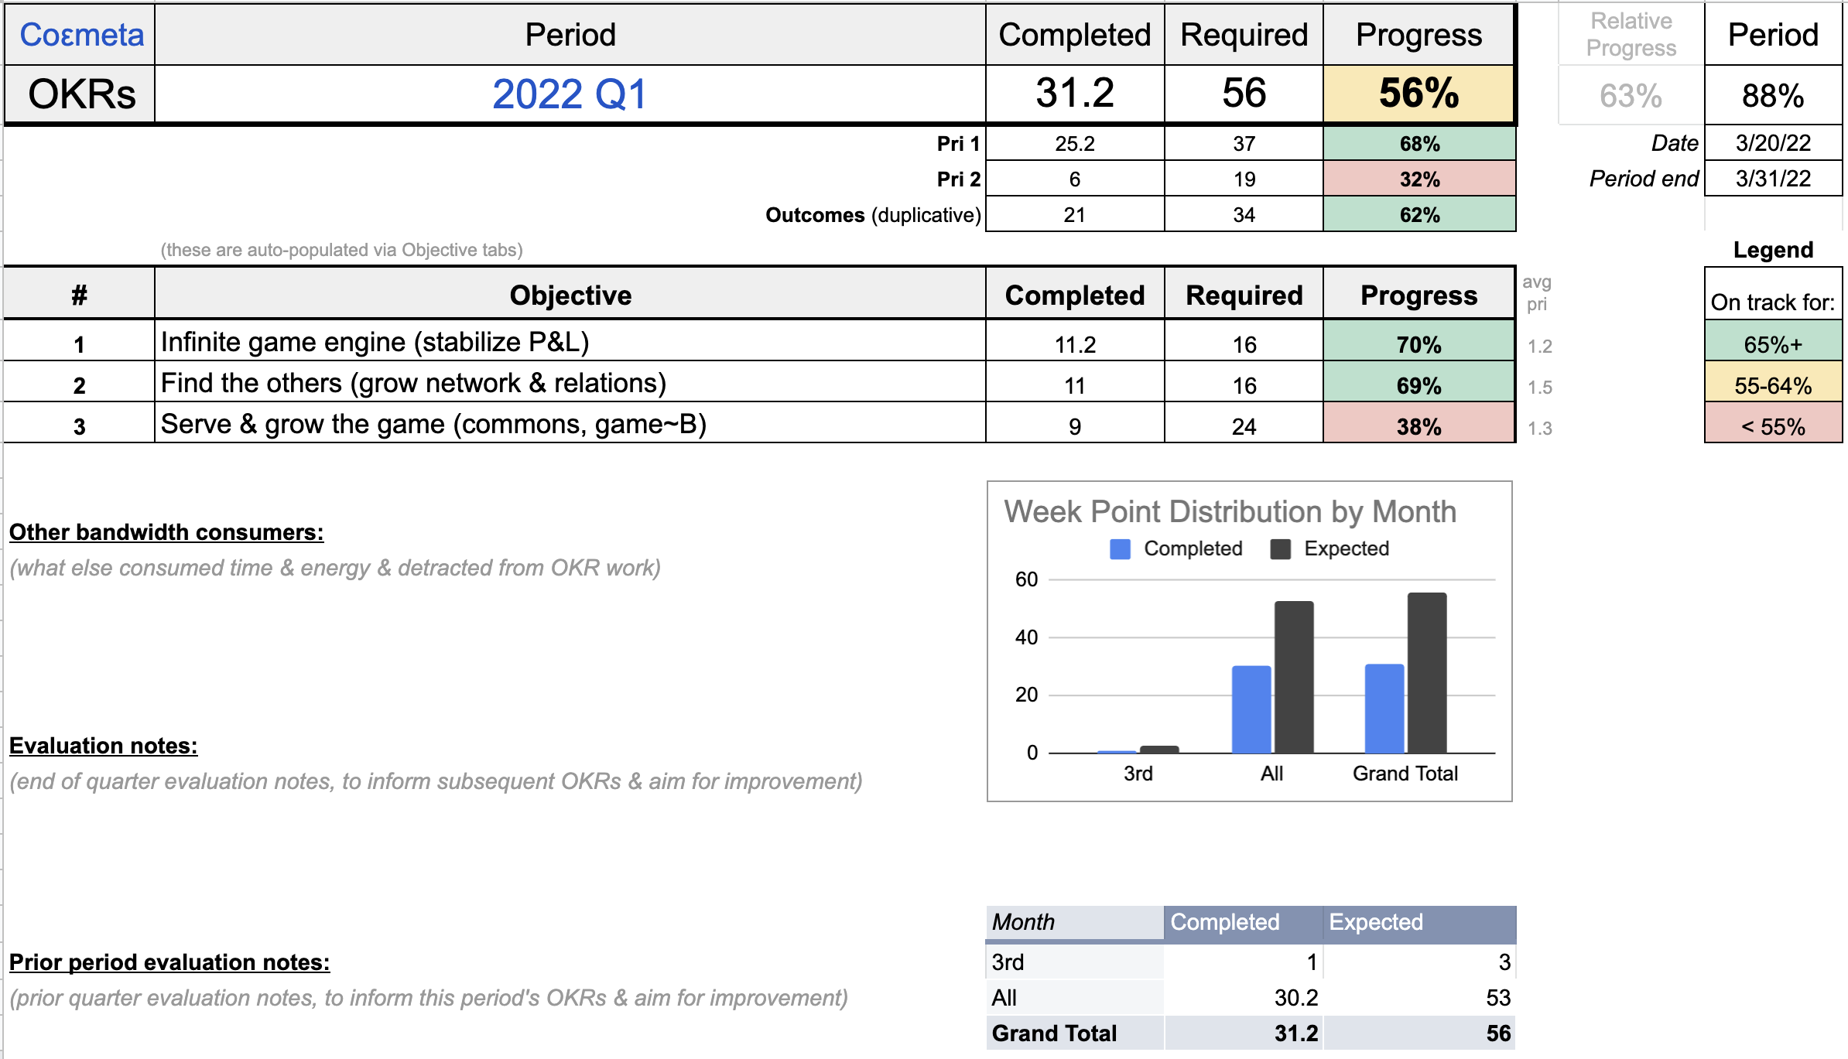This screenshot has height=1059, width=1848.
Task: Select Pri 2 progress 32% cell
Action: click(1419, 179)
